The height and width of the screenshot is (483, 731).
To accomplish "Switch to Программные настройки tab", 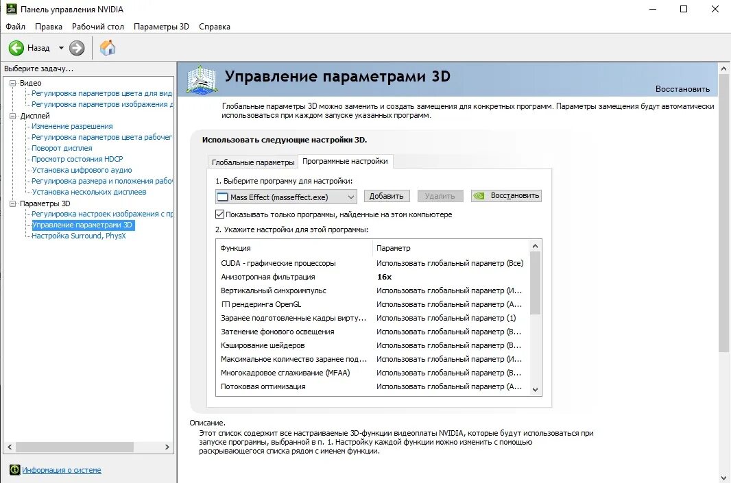I will pyautogui.click(x=345, y=161).
